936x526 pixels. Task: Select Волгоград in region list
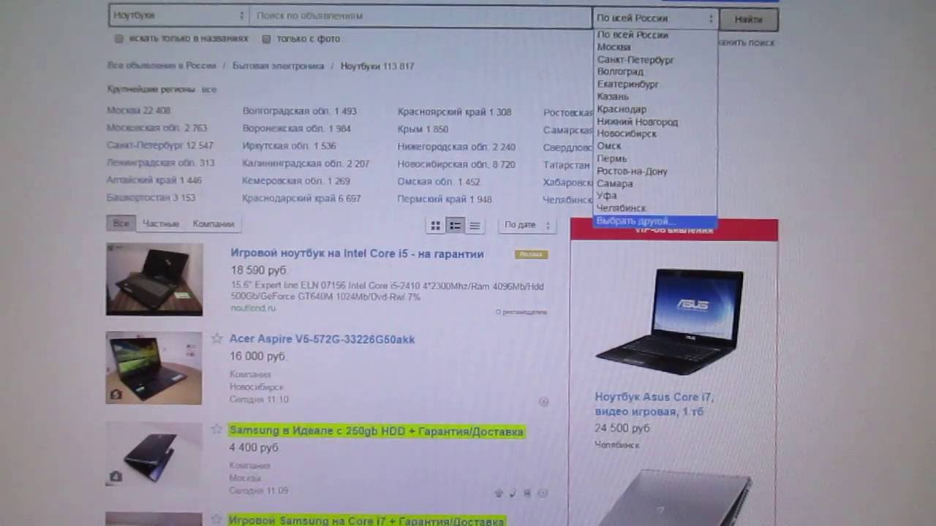point(620,72)
